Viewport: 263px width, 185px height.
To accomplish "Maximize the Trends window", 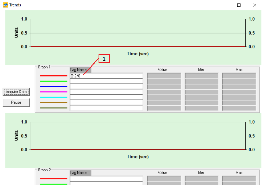I will pos(239,5).
